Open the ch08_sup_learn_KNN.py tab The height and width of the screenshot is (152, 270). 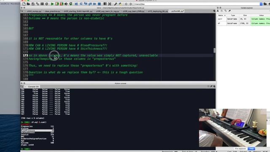(133, 11)
